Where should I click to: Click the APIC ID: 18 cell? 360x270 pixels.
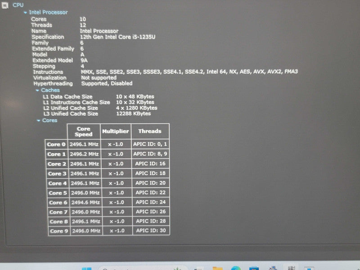(150, 173)
